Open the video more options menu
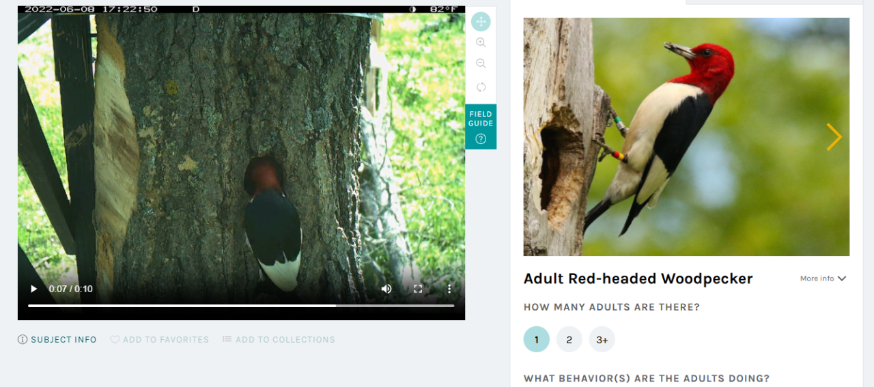Image resolution: width=874 pixels, height=387 pixels. click(x=449, y=289)
